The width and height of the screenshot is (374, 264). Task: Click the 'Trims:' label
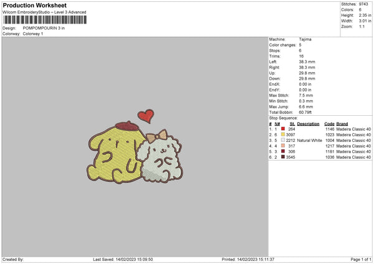click(274, 56)
